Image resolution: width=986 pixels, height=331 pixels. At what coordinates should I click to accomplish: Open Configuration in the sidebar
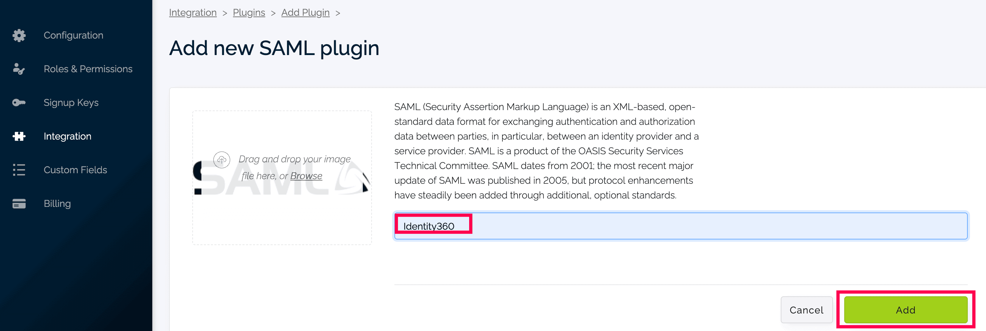[x=73, y=35]
